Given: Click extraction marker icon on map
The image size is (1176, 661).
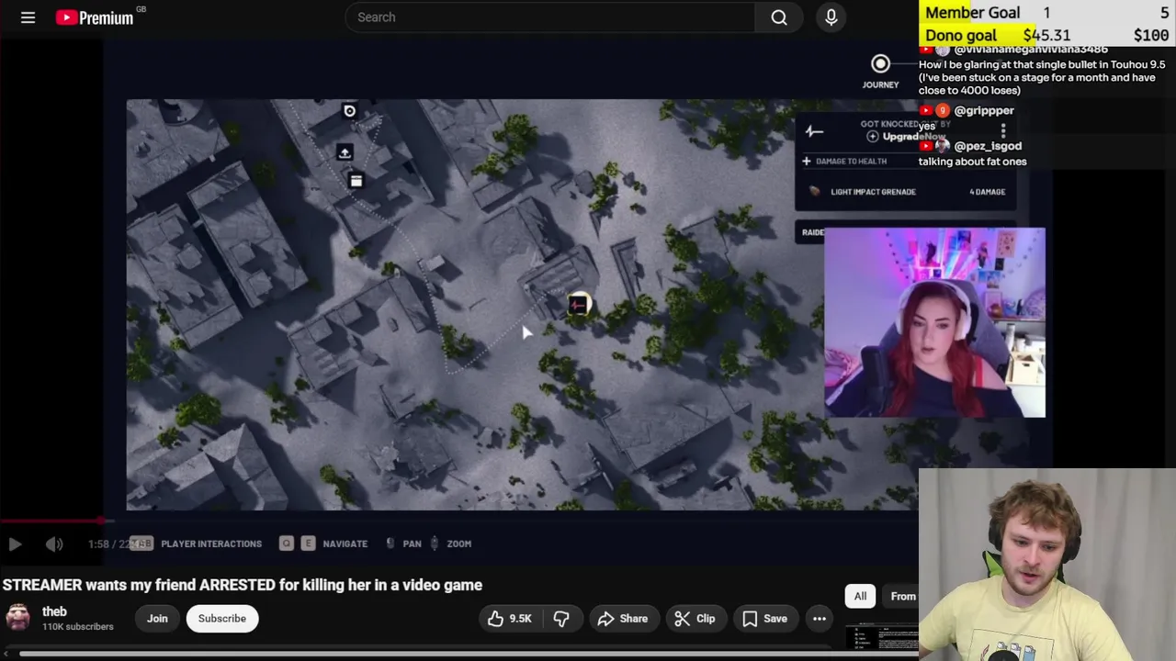Looking at the screenshot, I should pyautogui.click(x=345, y=152).
